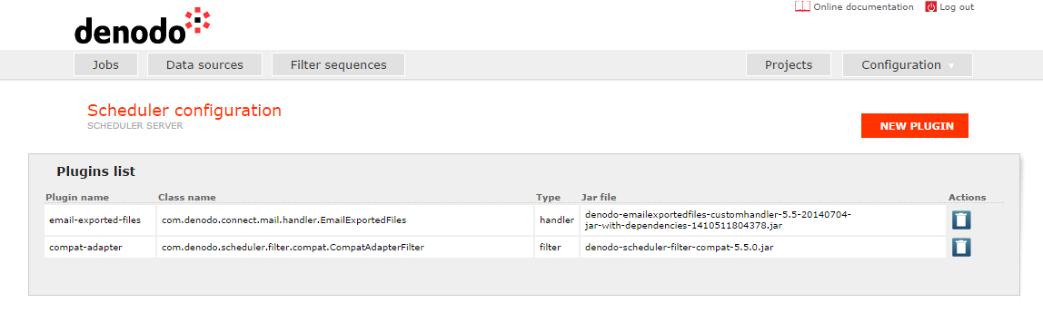Delete the compat-adapter plugin via trash icon
1043x332 pixels.
pyautogui.click(x=961, y=248)
